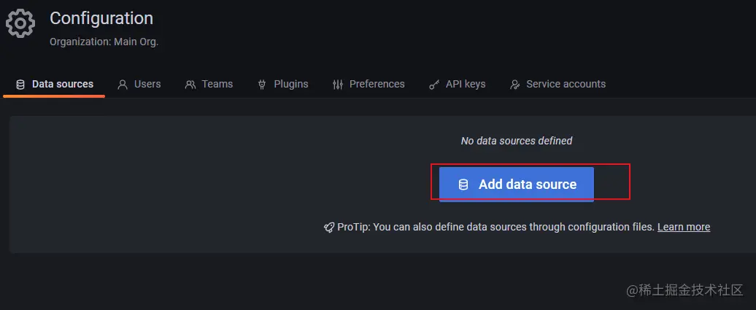Click the key icon beside API keys
This screenshot has height=310, width=756.
click(x=434, y=85)
